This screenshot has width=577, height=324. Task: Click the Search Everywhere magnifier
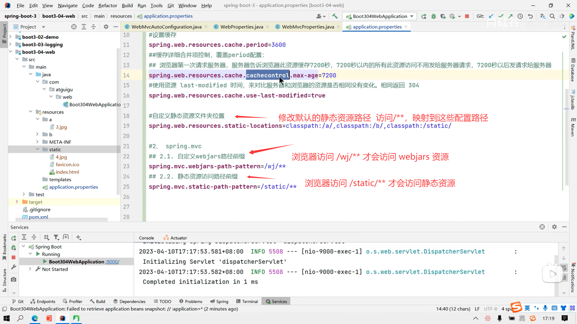pyautogui.click(x=552, y=16)
